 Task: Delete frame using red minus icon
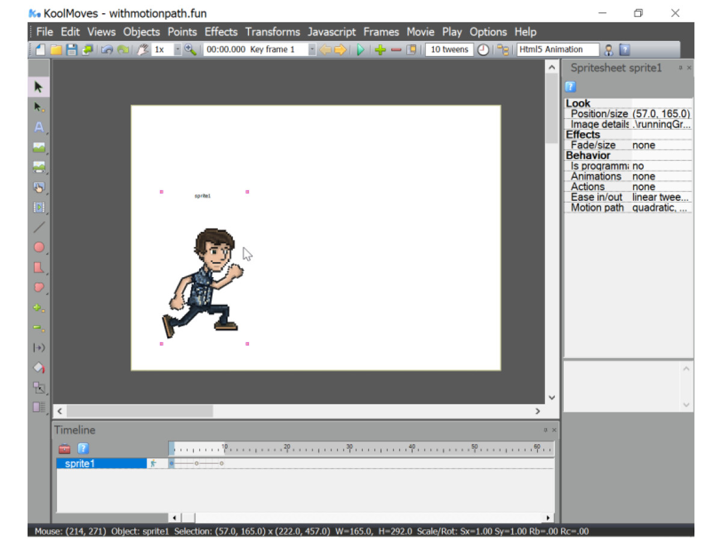click(x=395, y=50)
